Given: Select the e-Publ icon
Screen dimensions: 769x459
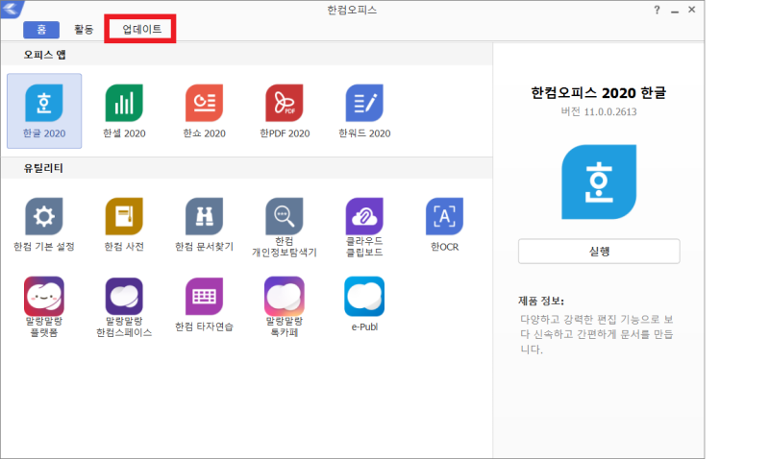Looking at the screenshot, I should [364, 297].
